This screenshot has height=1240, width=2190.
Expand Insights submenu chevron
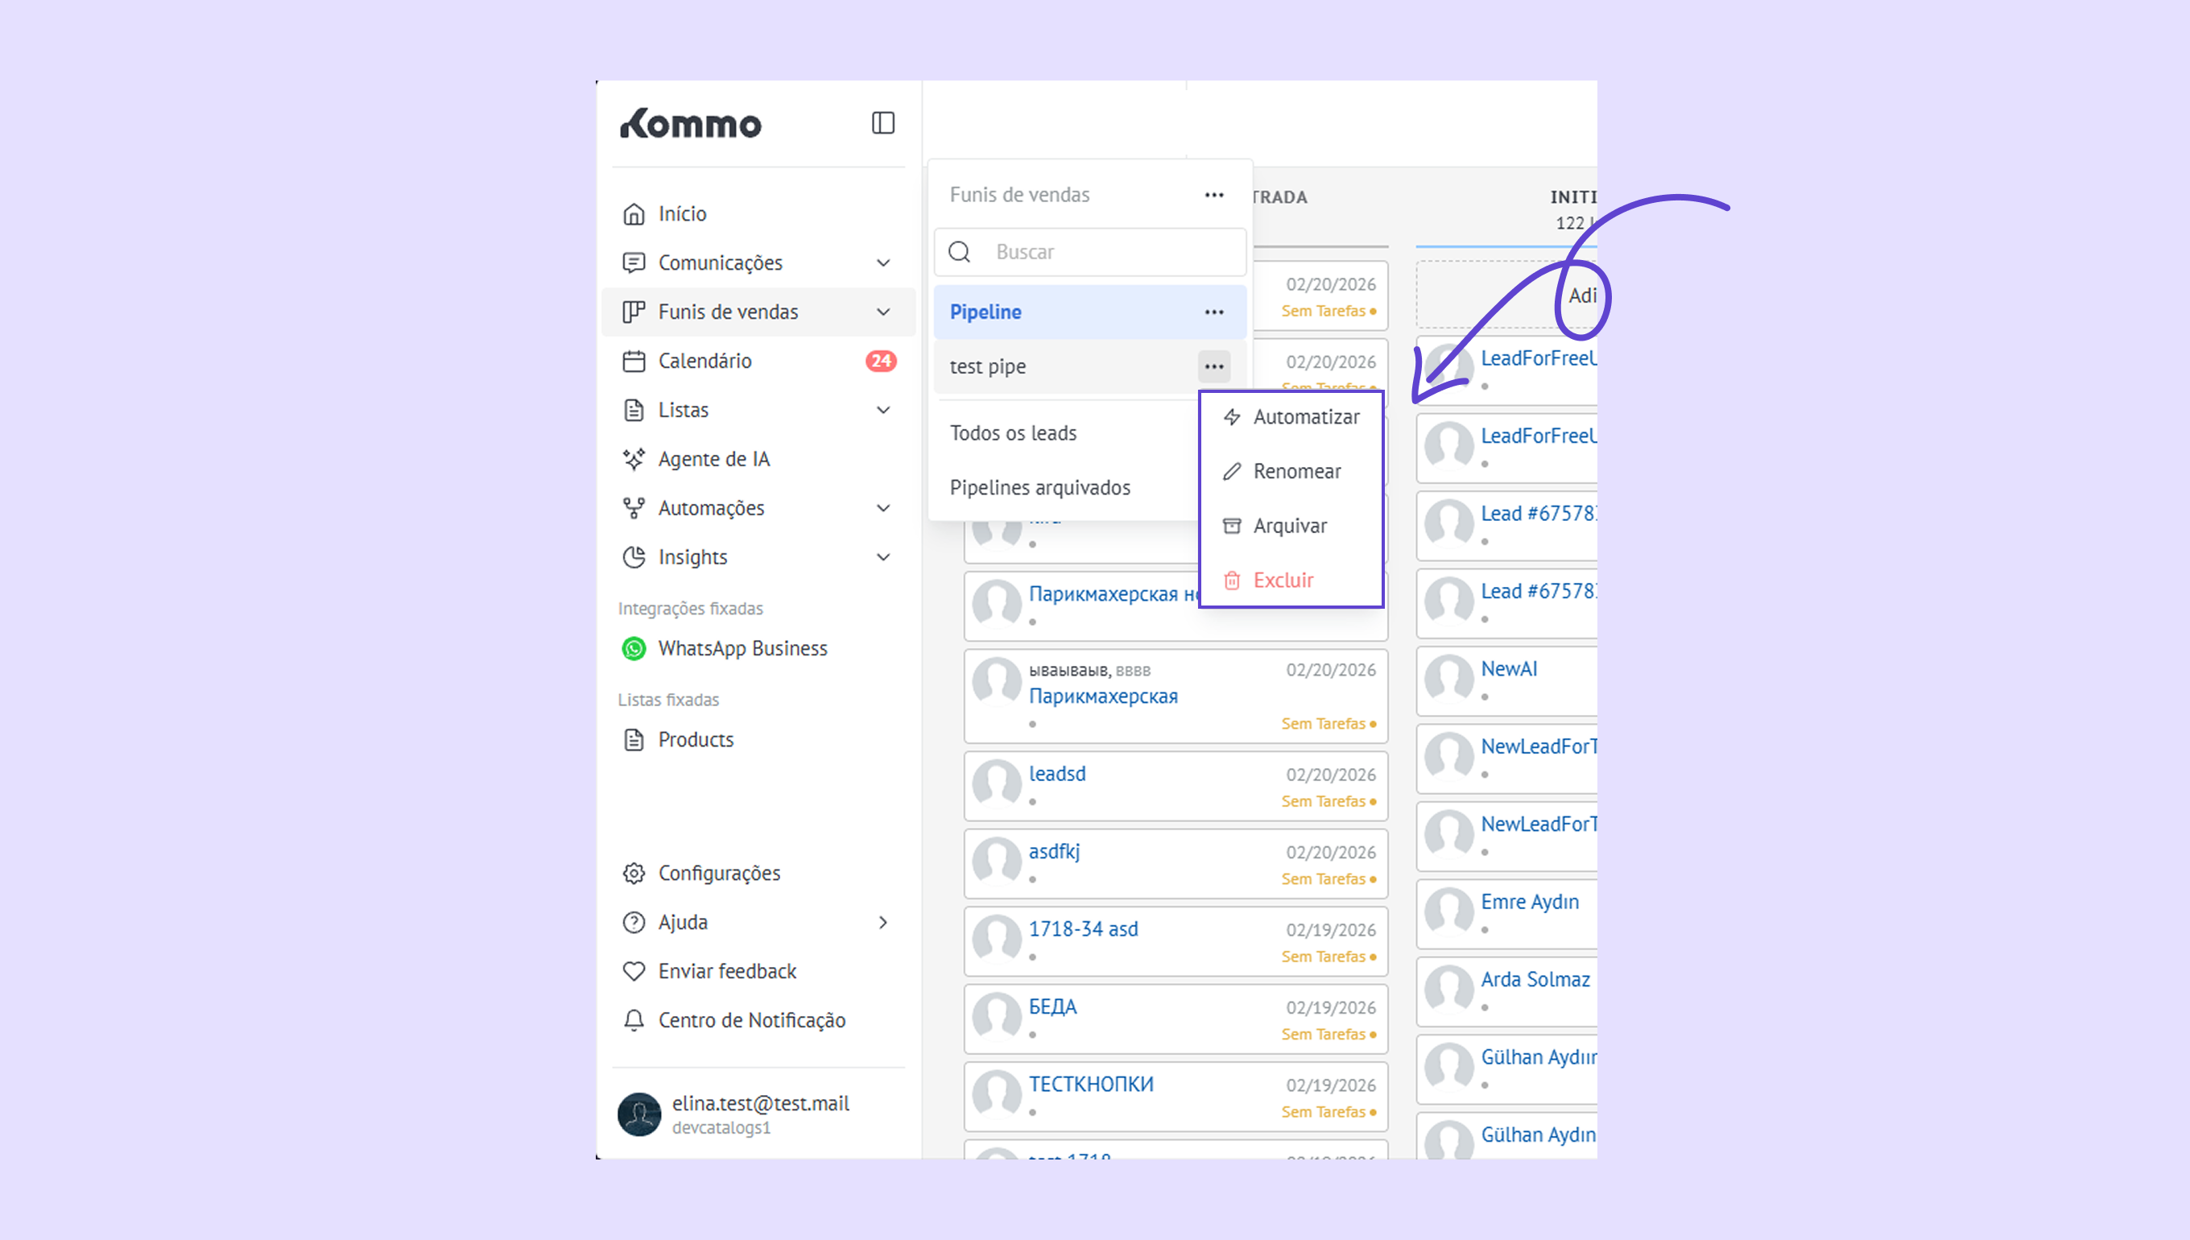[883, 557]
